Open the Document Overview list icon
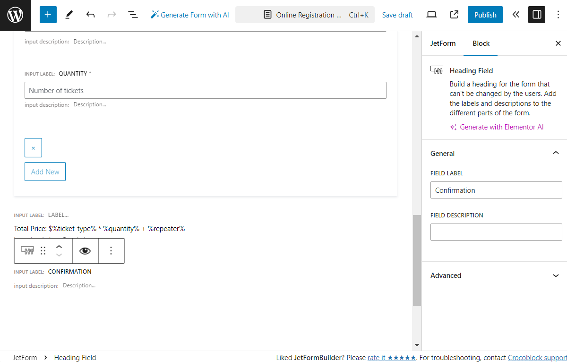Image resolution: width=567 pixels, height=362 pixels. (133, 15)
